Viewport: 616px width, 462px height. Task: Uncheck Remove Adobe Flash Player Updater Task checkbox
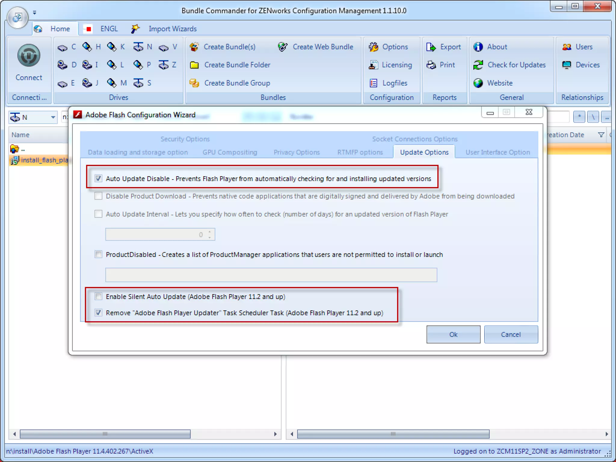98,313
